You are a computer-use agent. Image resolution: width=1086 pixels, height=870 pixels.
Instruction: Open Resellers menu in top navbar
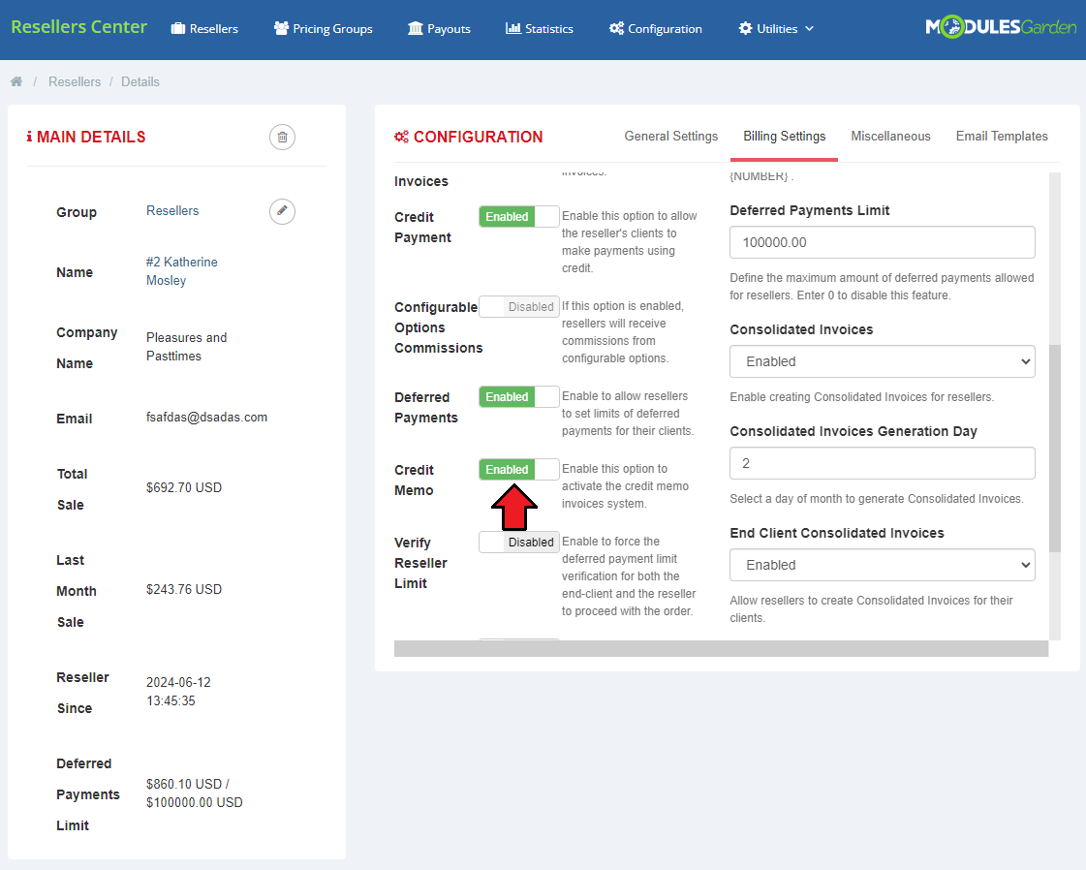205,29
